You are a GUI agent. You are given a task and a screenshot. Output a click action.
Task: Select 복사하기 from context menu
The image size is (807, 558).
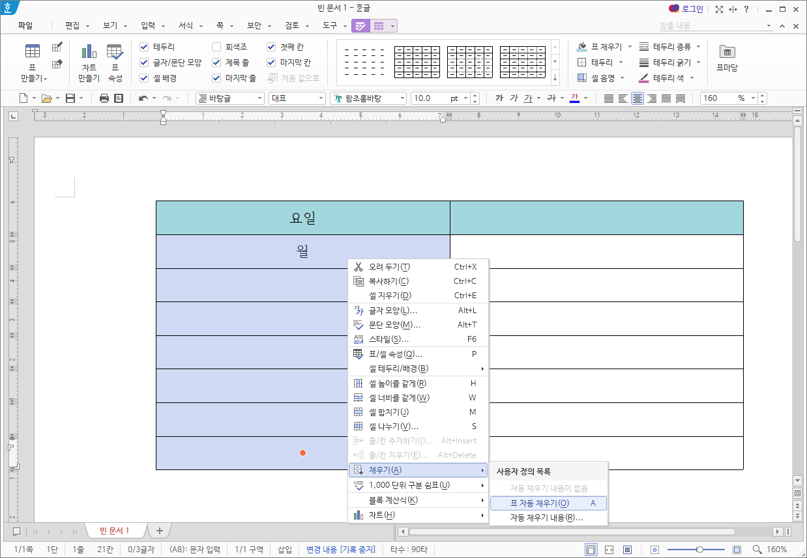coord(418,281)
